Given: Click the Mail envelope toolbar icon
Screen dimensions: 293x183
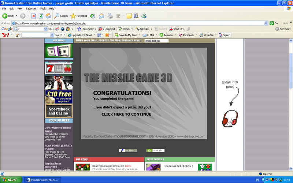Looking at the screenshot, I should pyautogui.click(x=101, y=16).
